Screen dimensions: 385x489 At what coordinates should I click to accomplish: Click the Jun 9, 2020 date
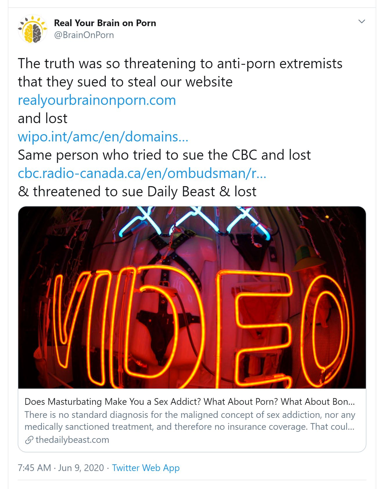coord(81,468)
